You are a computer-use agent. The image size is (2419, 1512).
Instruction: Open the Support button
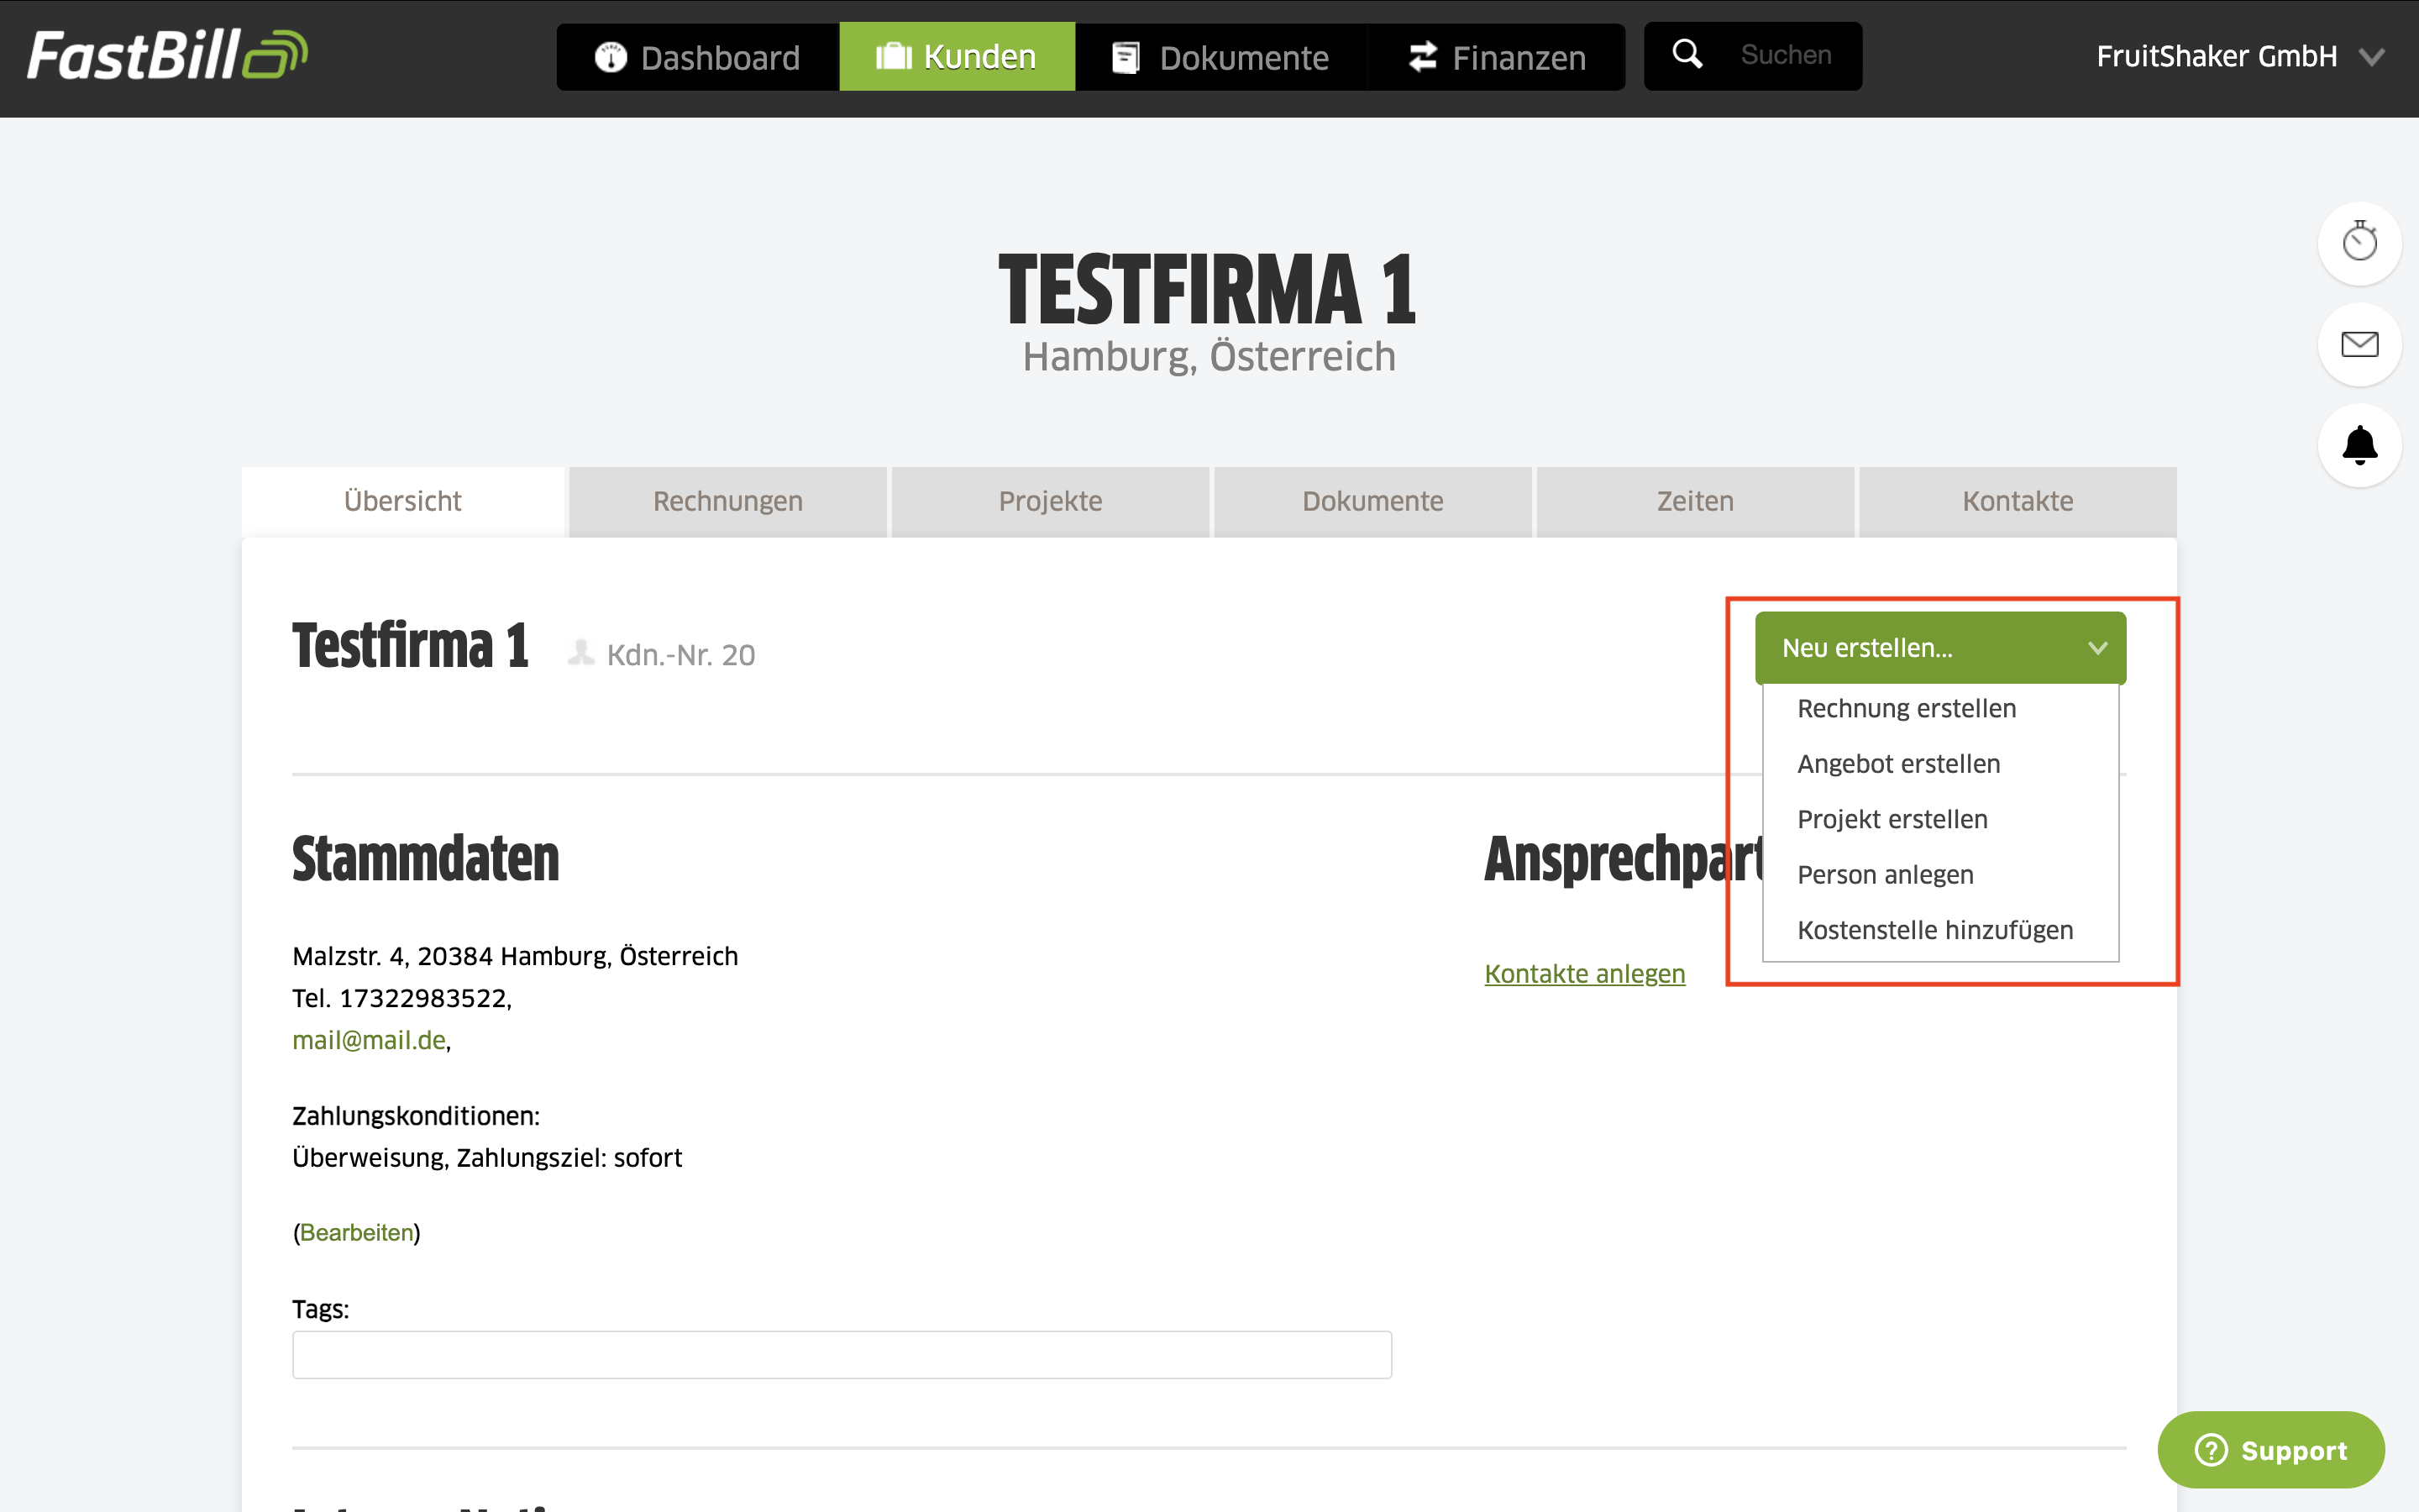point(2271,1450)
